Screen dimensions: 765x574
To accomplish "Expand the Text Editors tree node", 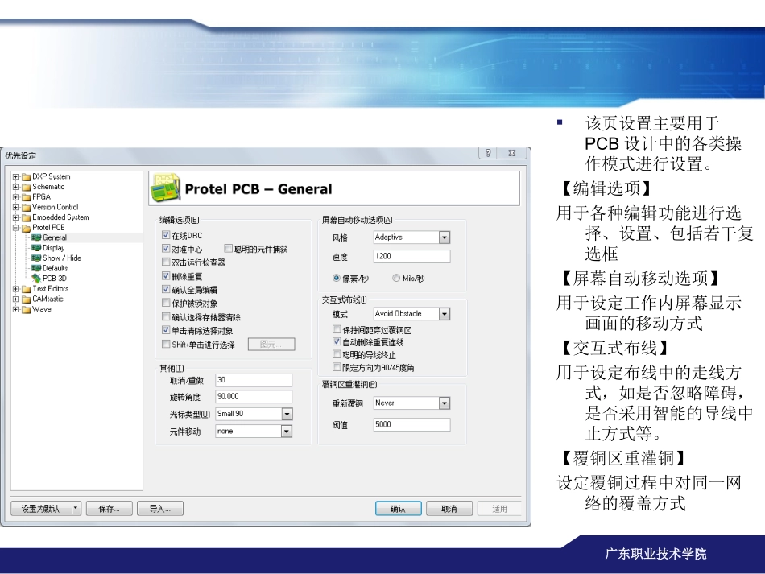I will [15, 289].
